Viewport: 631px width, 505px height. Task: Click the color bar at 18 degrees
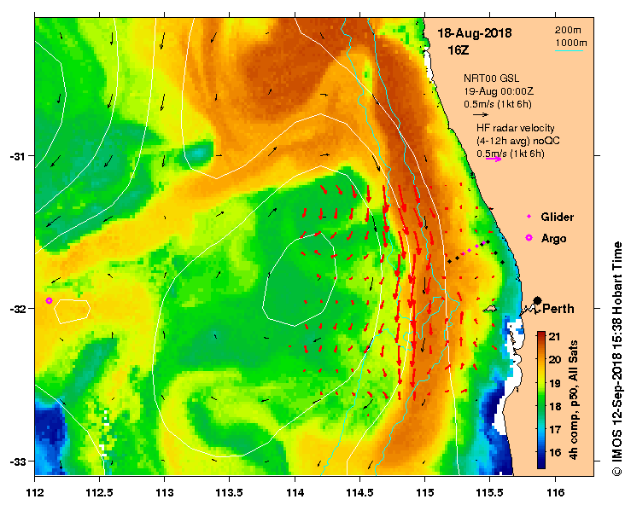(x=541, y=407)
